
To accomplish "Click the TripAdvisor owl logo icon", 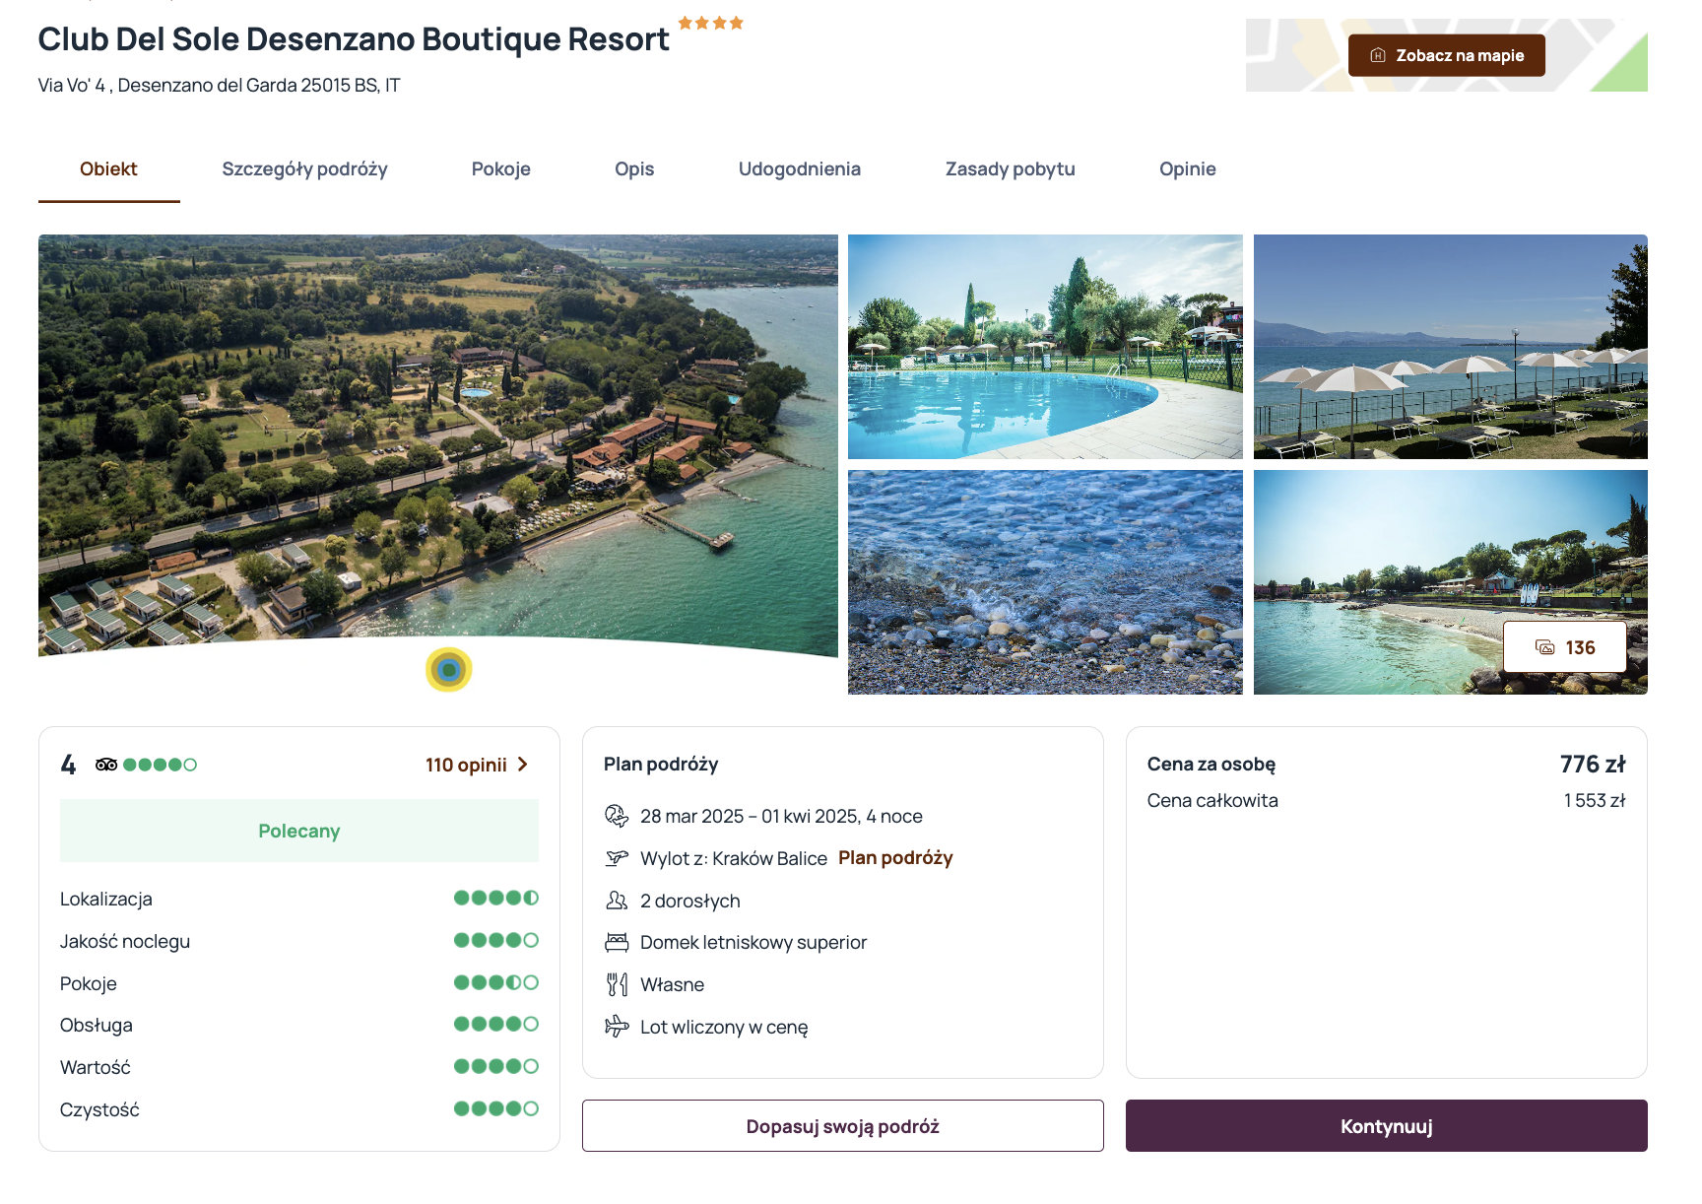I will 106,765.
